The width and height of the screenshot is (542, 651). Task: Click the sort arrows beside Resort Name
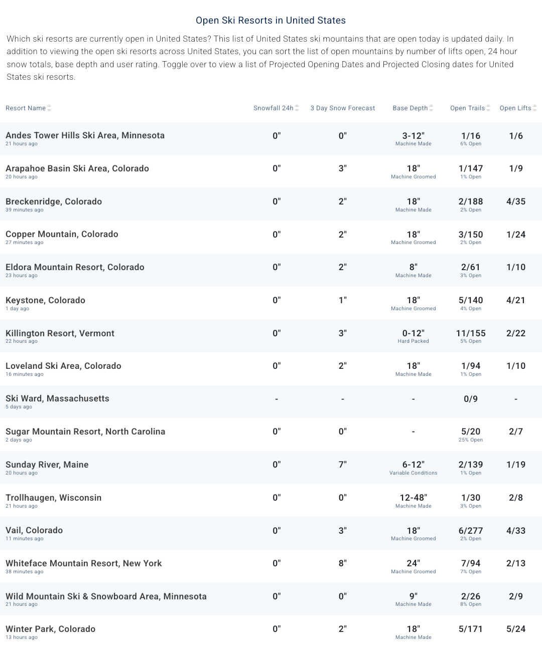pyautogui.click(x=49, y=108)
